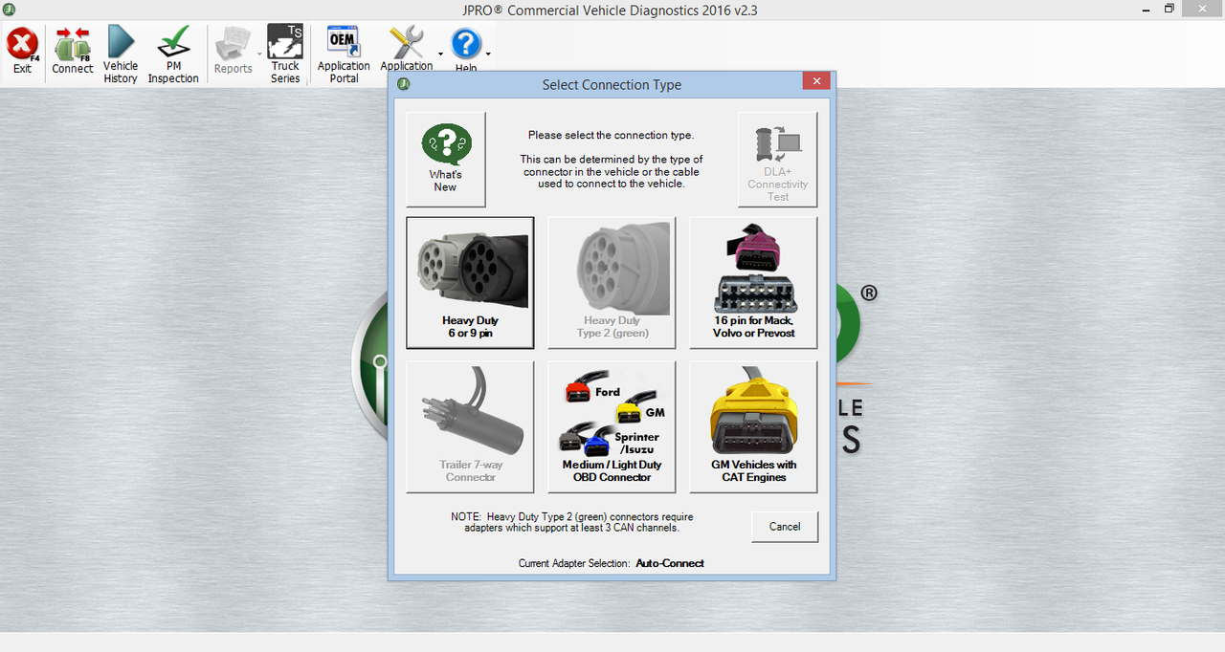Restore down the main JPRO window
Viewport: 1225px width, 652px height.
(x=1169, y=9)
